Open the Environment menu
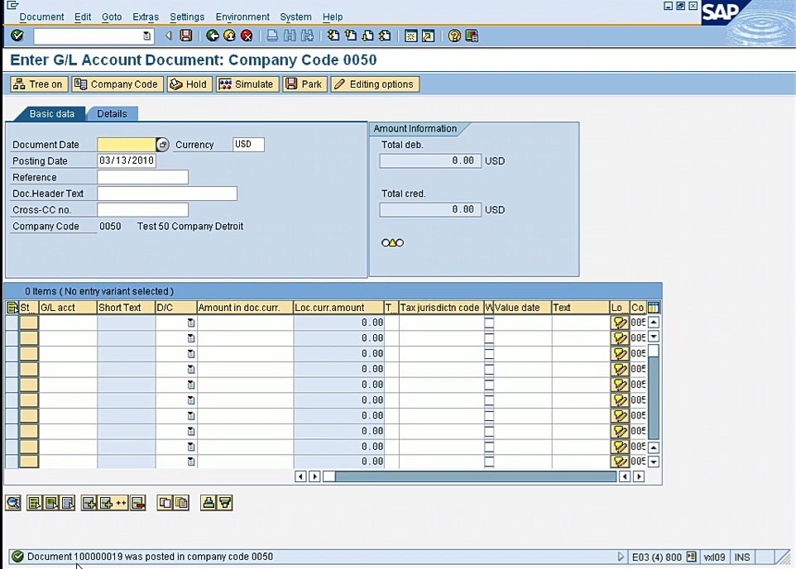The width and height of the screenshot is (796, 569). pos(242,17)
